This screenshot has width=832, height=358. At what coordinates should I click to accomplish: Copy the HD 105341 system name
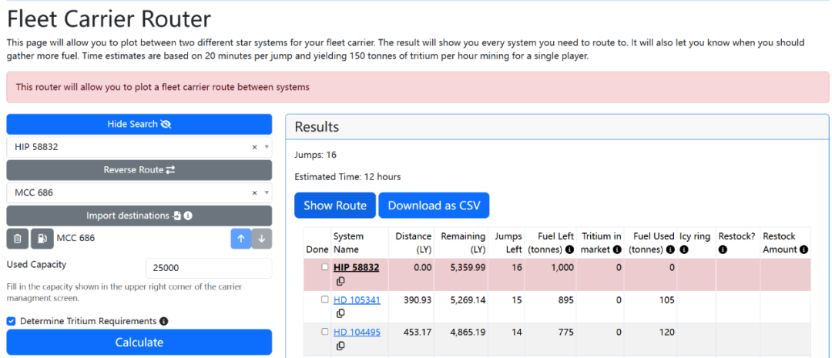point(341,313)
